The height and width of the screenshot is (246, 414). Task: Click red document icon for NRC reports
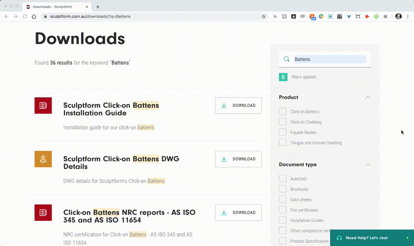click(x=43, y=213)
